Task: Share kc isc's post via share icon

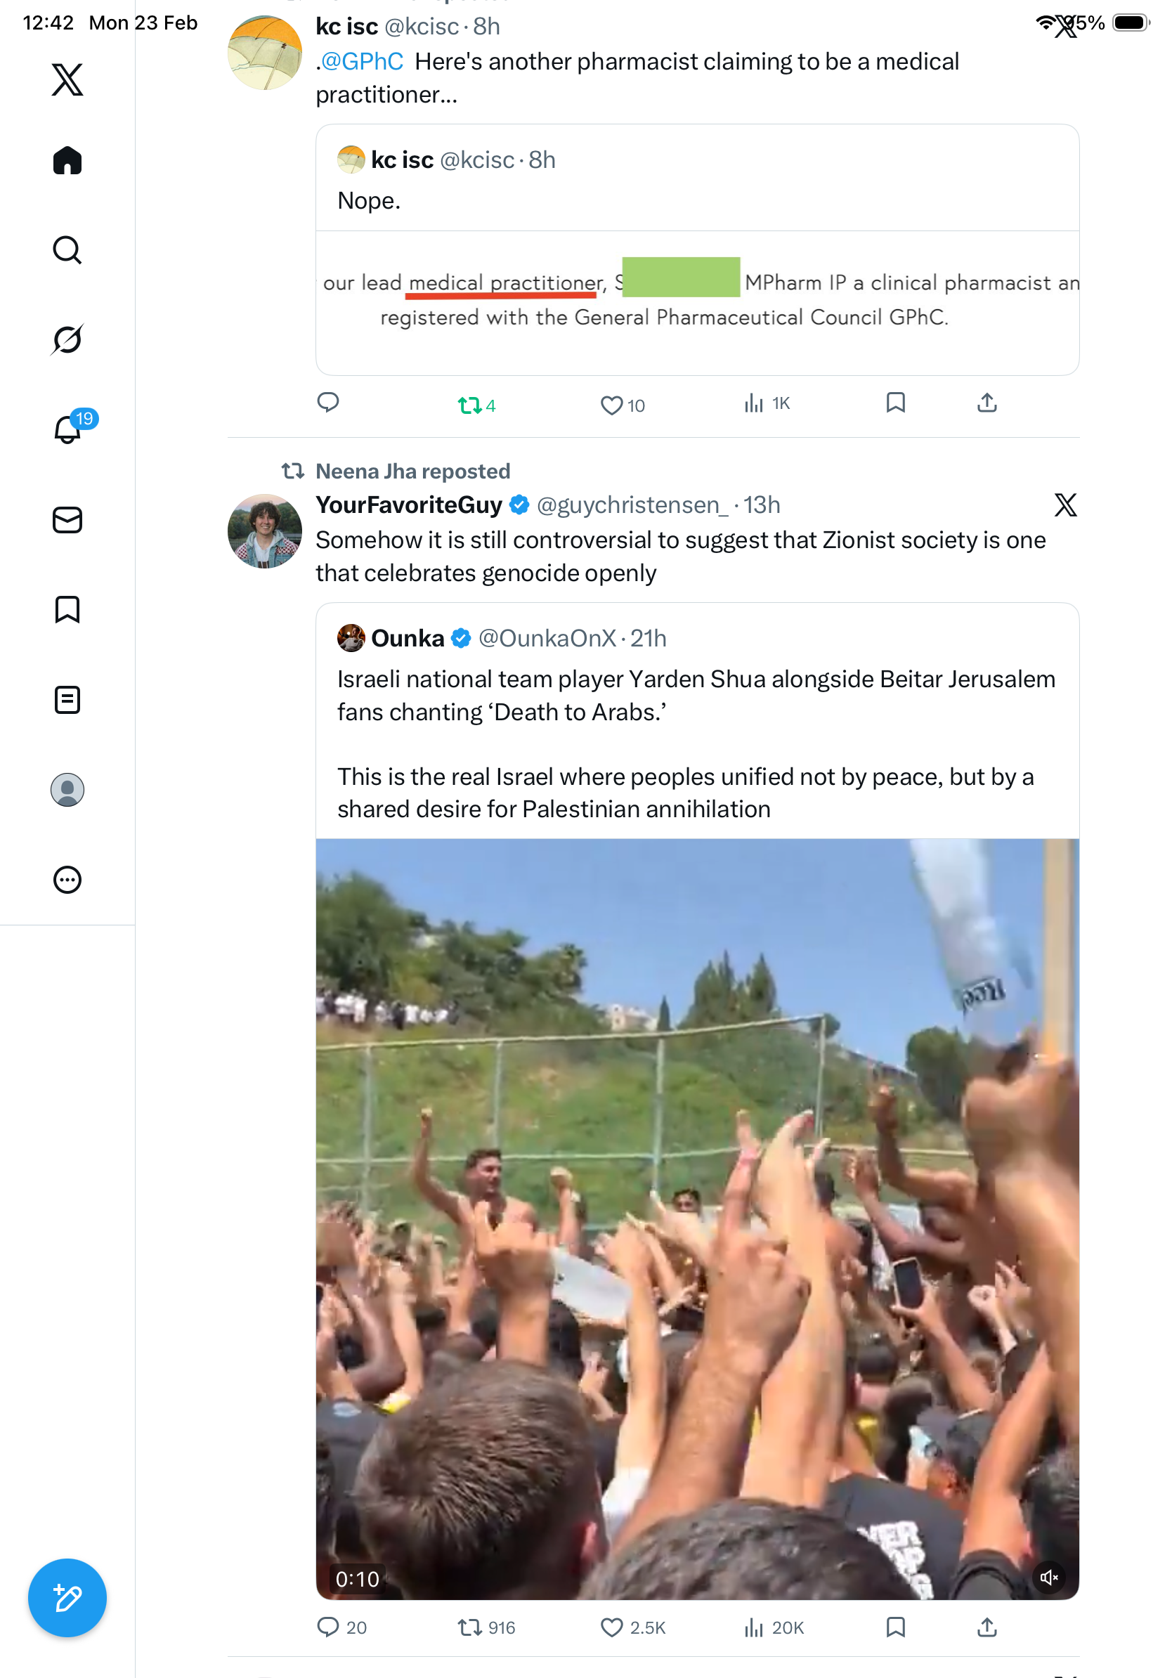Action: tap(987, 403)
